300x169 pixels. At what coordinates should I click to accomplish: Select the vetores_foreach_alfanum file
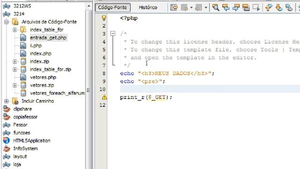click(57, 93)
